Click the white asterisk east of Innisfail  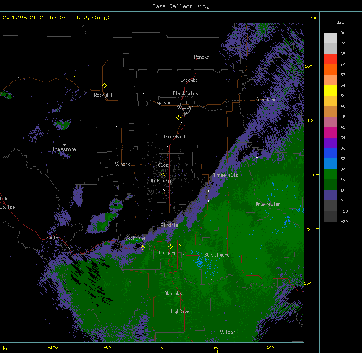pyautogui.click(x=211, y=127)
